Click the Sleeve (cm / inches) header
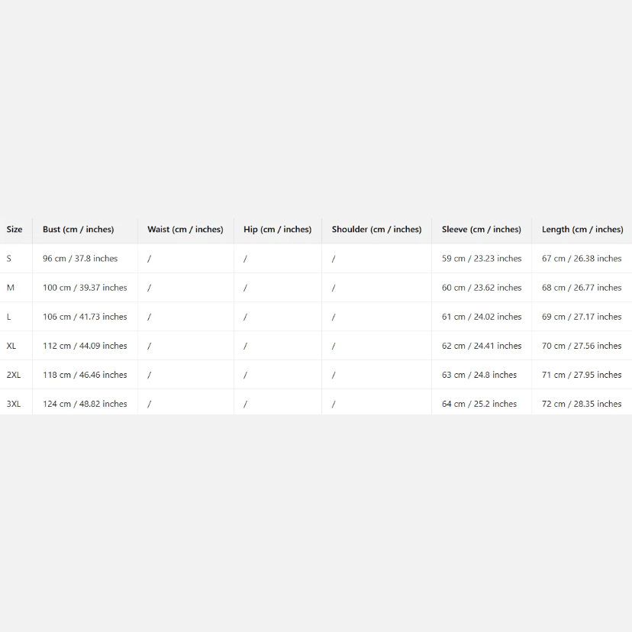 click(x=481, y=229)
